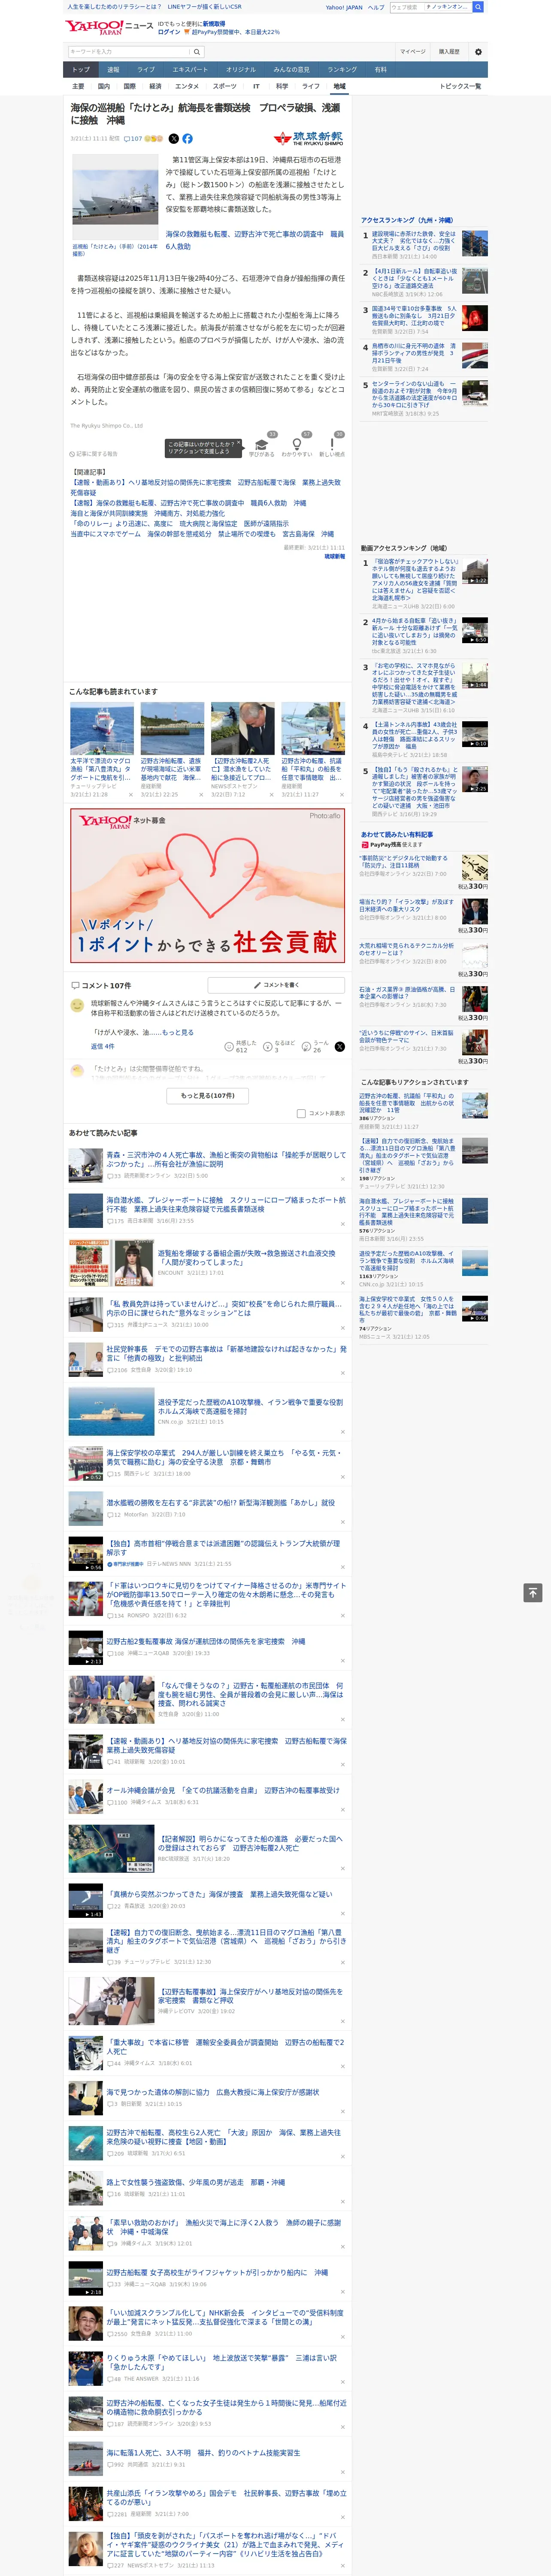
Task: Open settings via the gear icon
Action: tap(478, 52)
